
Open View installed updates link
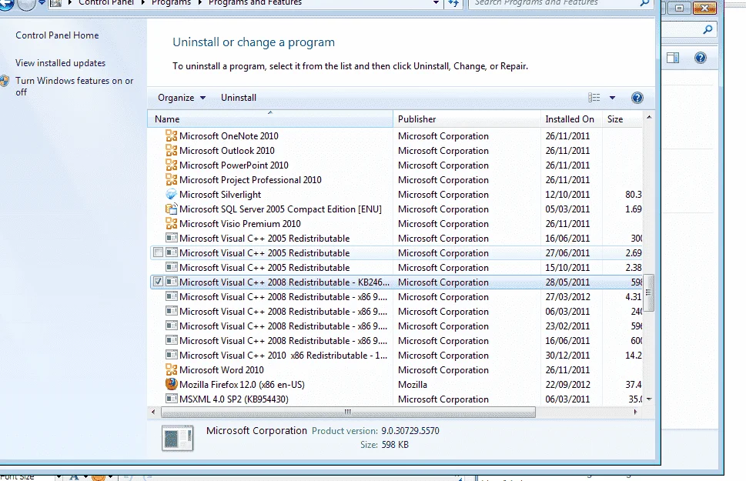coord(60,63)
